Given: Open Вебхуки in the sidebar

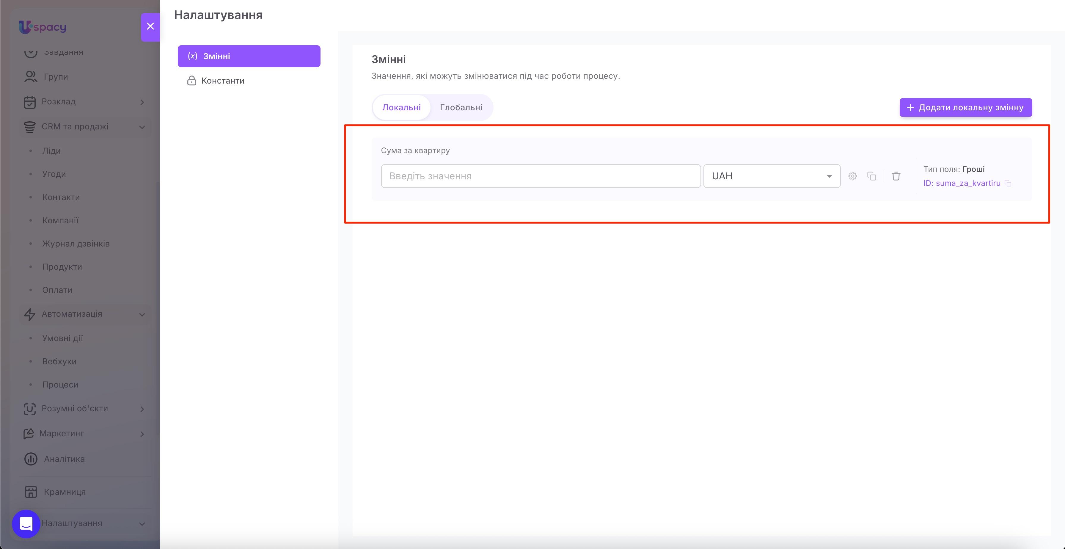Looking at the screenshot, I should pos(59,361).
